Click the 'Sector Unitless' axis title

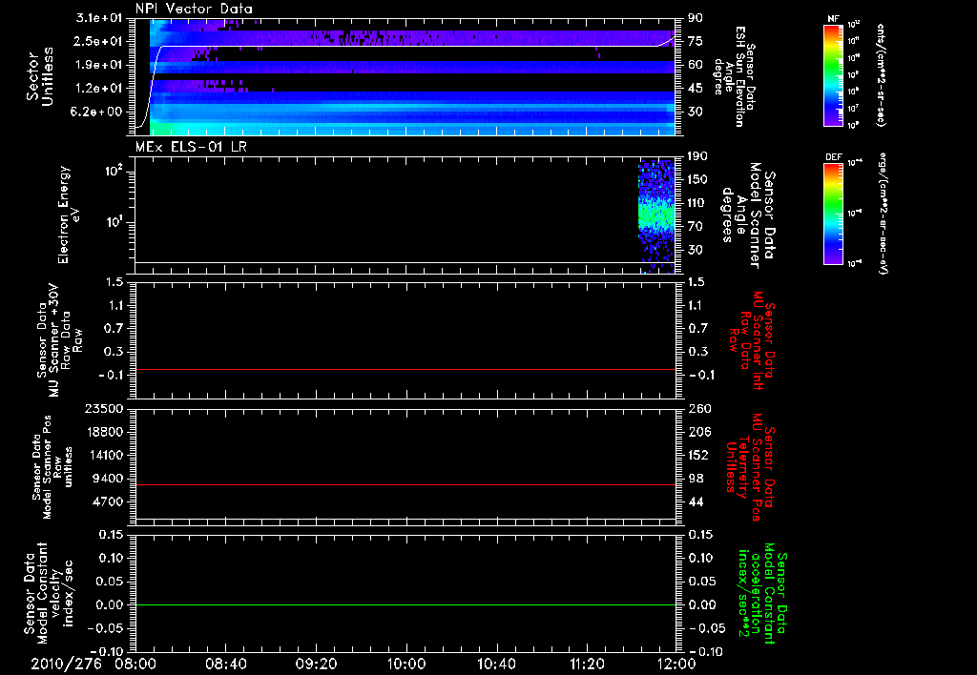[x=40, y=76]
